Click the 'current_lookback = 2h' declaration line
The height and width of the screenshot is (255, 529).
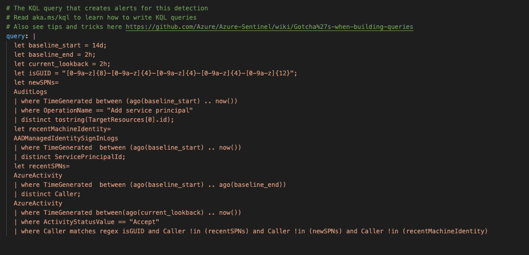62,64
